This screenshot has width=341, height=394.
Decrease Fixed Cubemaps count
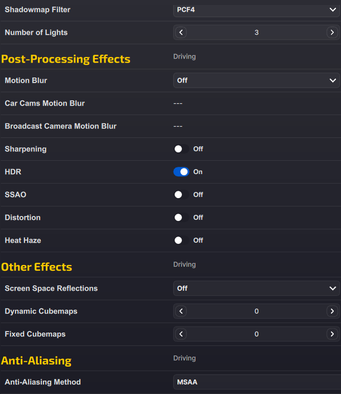181,334
